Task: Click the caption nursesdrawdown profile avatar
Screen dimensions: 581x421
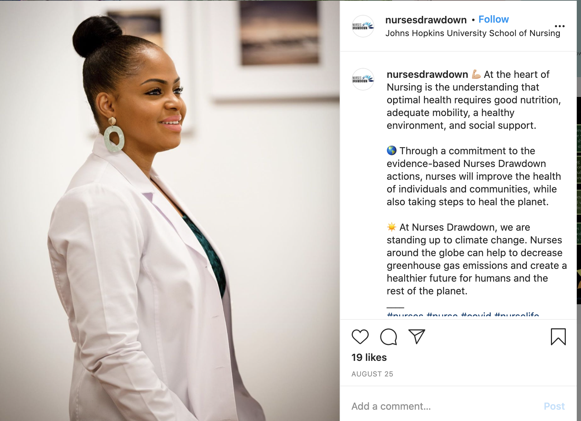Action: (x=363, y=79)
